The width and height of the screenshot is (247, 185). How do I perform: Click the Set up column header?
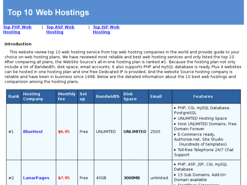(86, 96)
